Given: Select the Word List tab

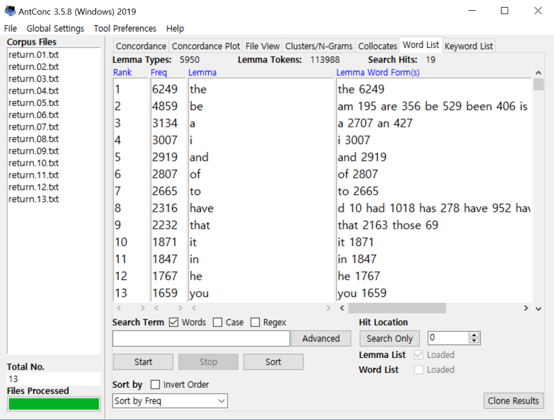Looking at the screenshot, I should (421, 45).
